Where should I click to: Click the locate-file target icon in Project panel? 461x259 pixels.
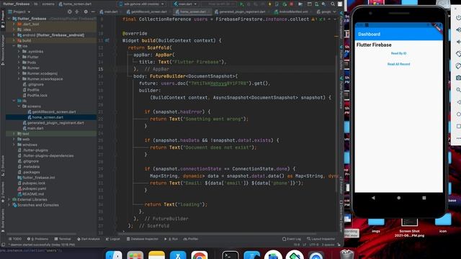point(69,12)
